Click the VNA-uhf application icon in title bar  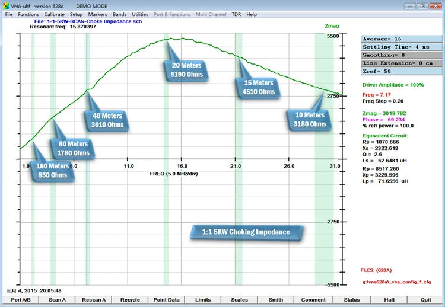6,6
